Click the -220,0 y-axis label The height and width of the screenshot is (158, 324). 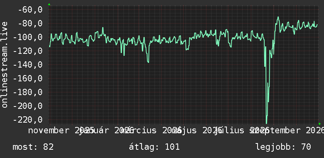coord(28,120)
